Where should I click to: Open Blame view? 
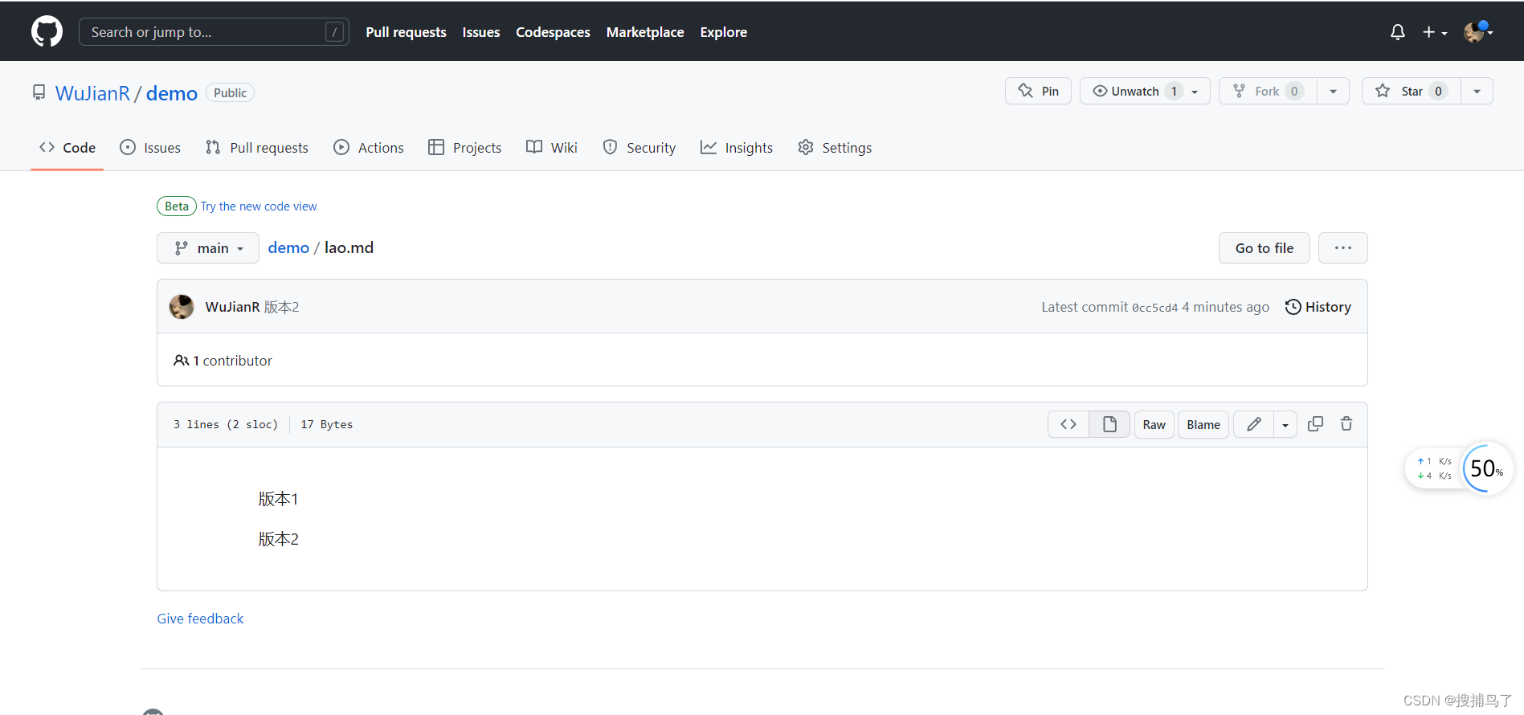1203,424
